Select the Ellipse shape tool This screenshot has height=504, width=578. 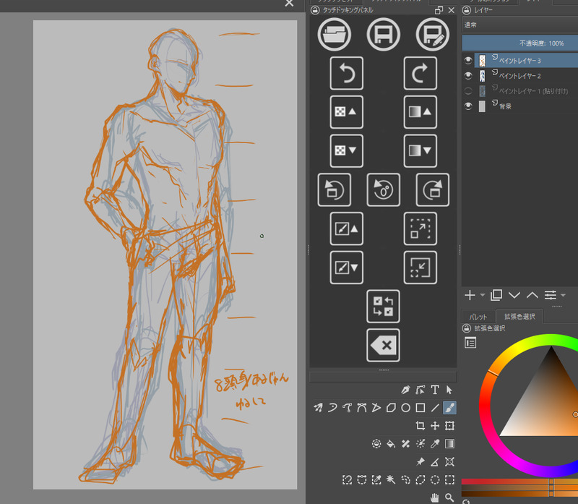406,408
